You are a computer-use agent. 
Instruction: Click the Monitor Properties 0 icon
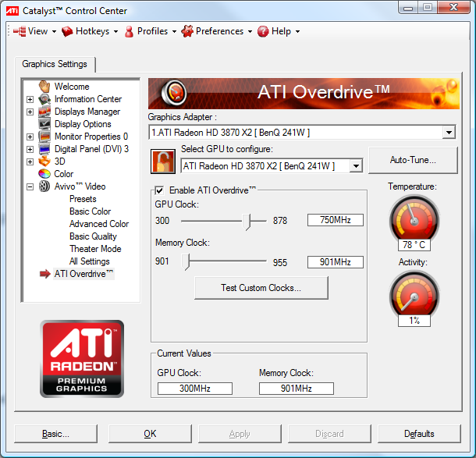44,137
